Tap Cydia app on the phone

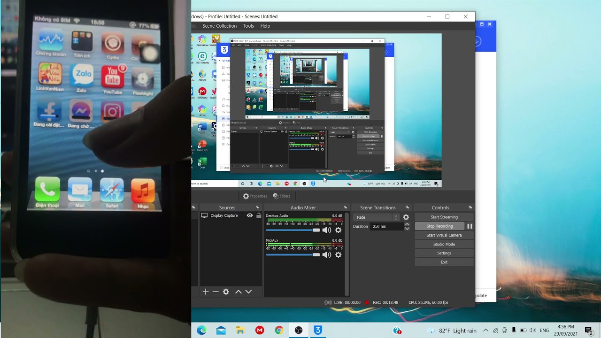pyautogui.click(x=113, y=43)
